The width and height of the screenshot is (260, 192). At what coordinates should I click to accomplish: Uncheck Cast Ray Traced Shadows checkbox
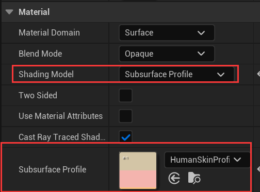pos(125,137)
